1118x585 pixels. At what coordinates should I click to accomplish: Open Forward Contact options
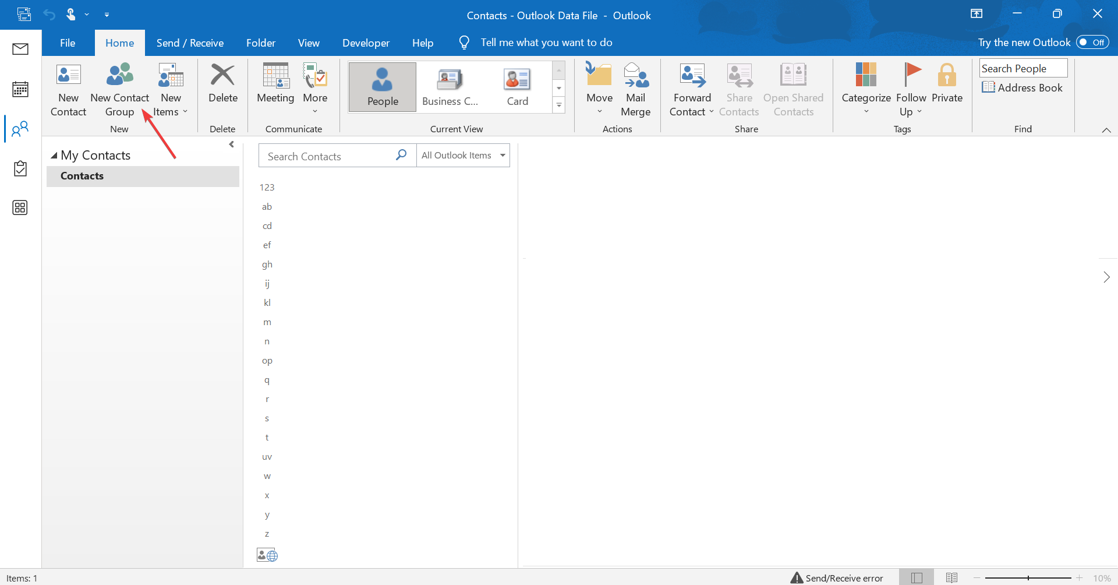[x=692, y=90]
